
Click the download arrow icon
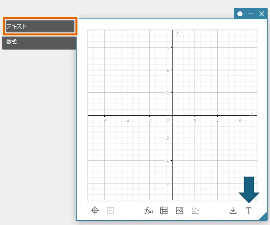[x=233, y=210]
